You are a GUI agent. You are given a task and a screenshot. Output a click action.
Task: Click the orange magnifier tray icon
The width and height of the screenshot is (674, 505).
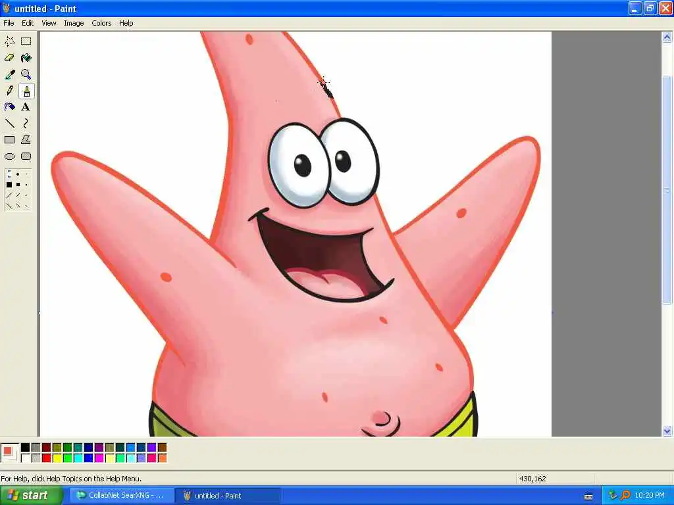(625, 496)
